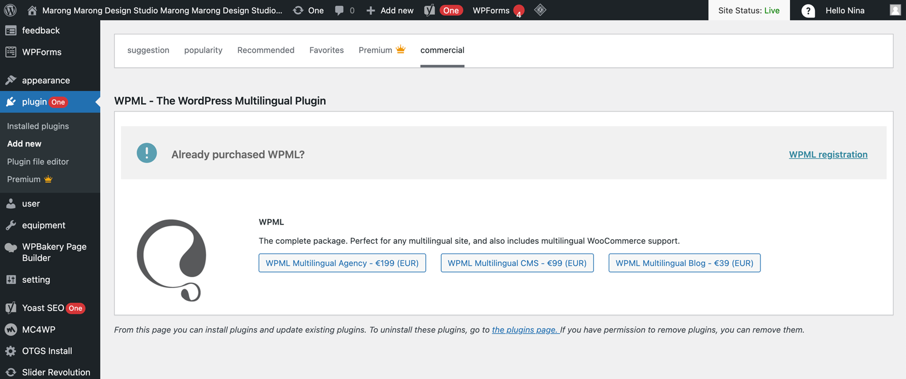
Task: Click the OTGS Install gear icon
Action: tap(11, 351)
